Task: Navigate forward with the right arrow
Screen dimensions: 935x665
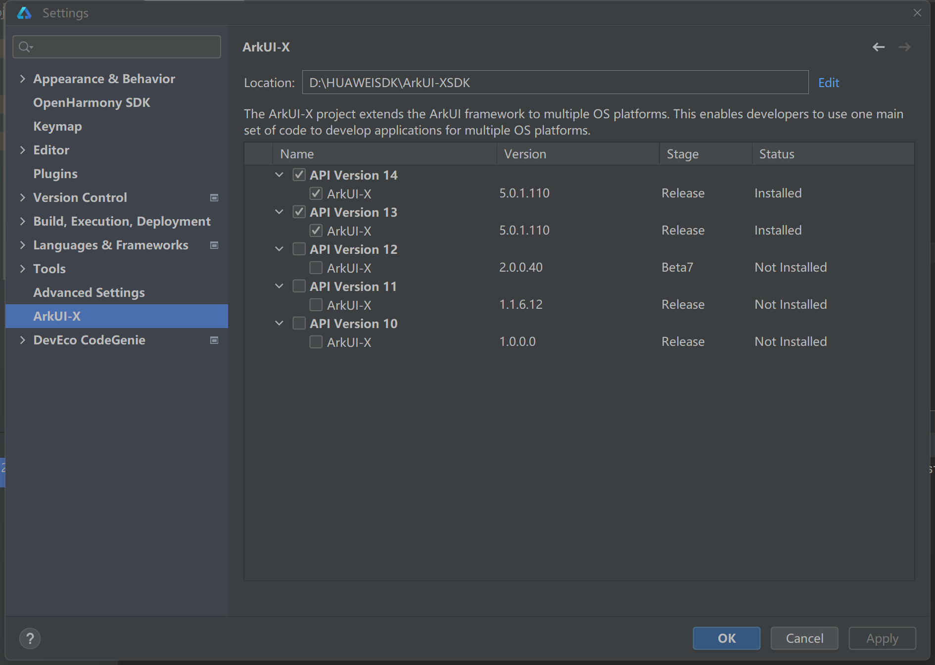Action: [904, 47]
